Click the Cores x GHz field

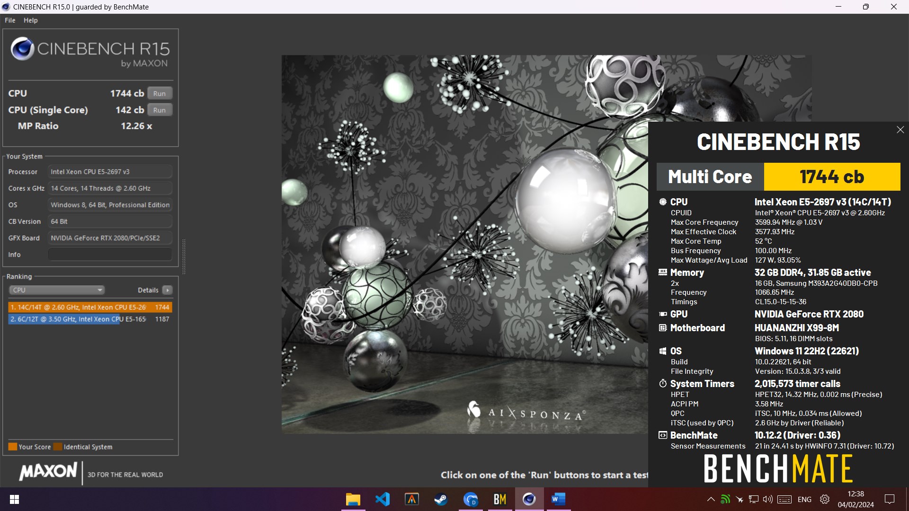110,188
